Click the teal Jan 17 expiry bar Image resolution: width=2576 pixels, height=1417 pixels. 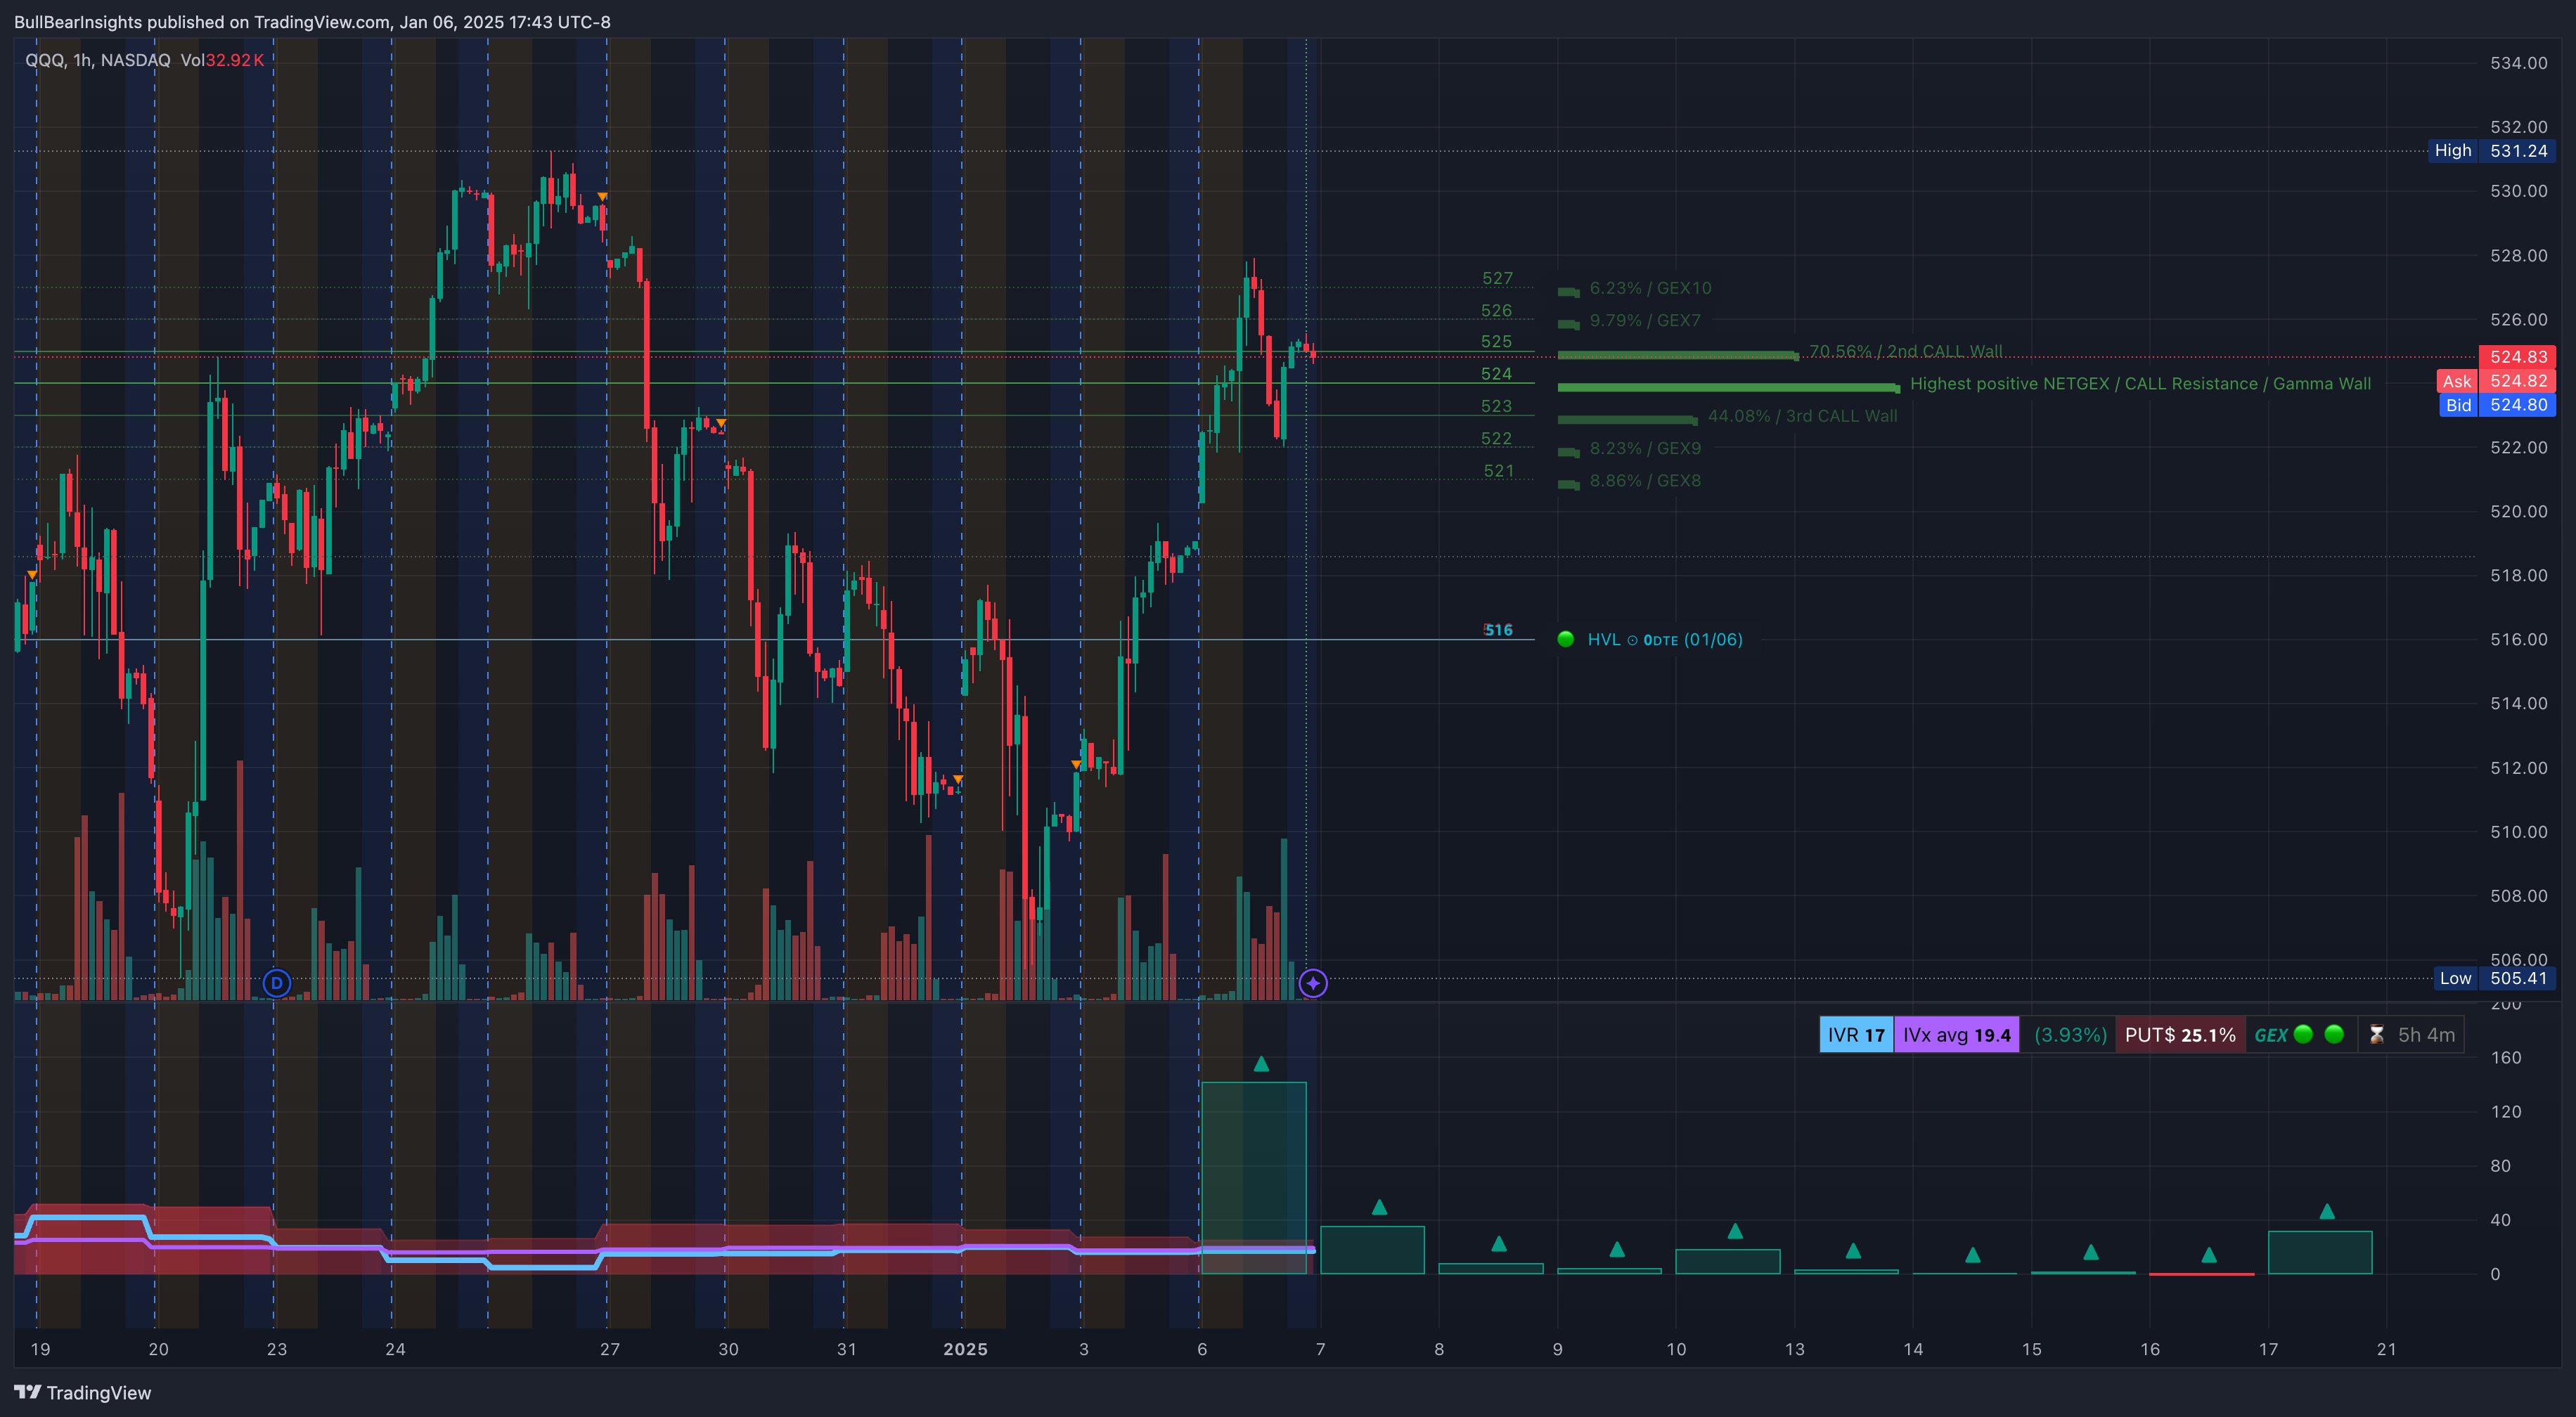point(2320,1252)
